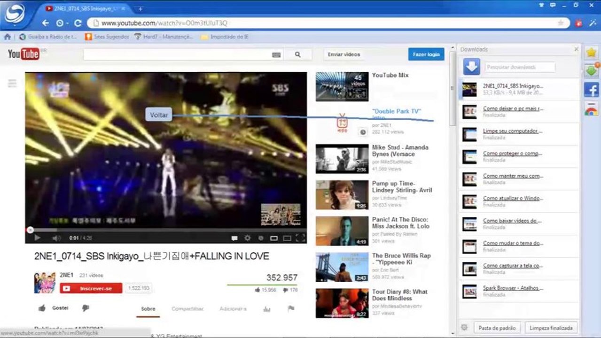
Task: Open the YouTube guide hamburger menu
Action: point(12,84)
